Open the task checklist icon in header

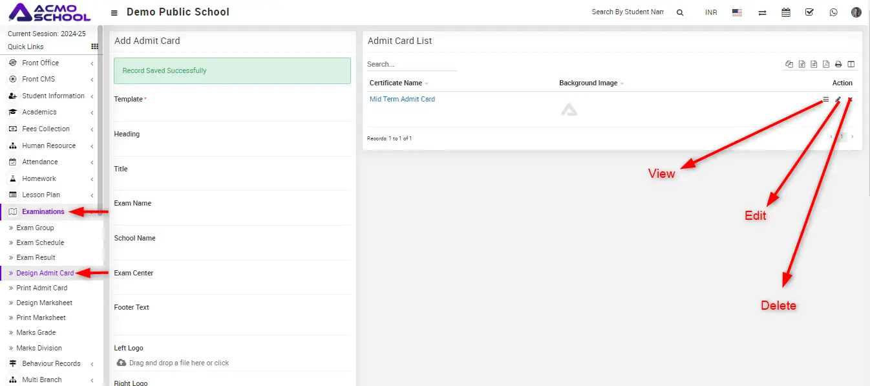(809, 12)
